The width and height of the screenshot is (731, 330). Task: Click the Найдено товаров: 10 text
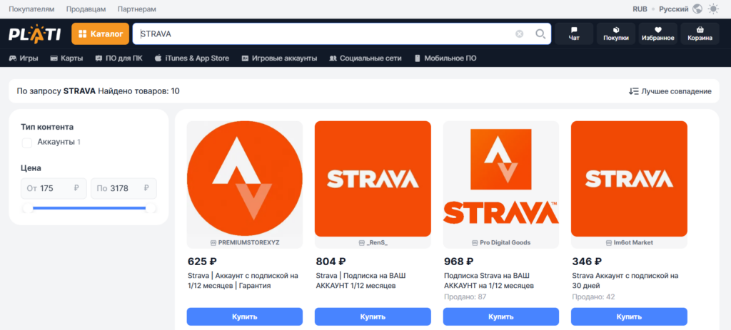138,91
